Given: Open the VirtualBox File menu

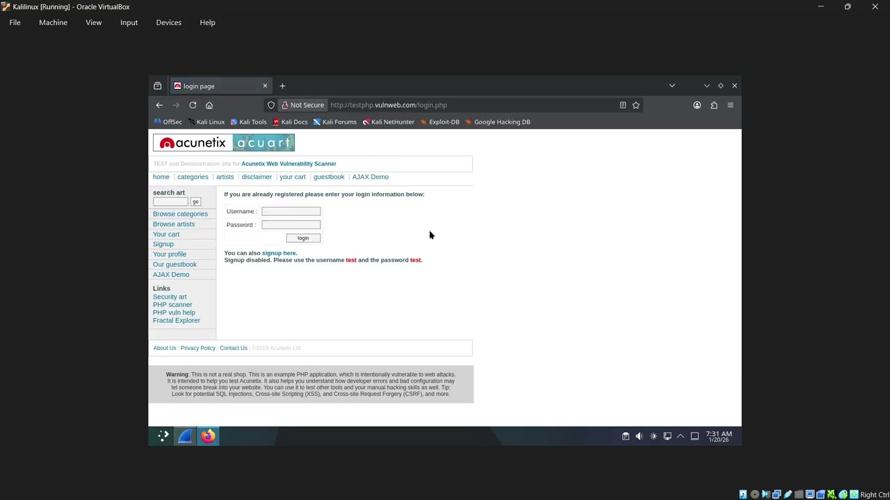Looking at the screenshot, I should click(x=15, y=22).
